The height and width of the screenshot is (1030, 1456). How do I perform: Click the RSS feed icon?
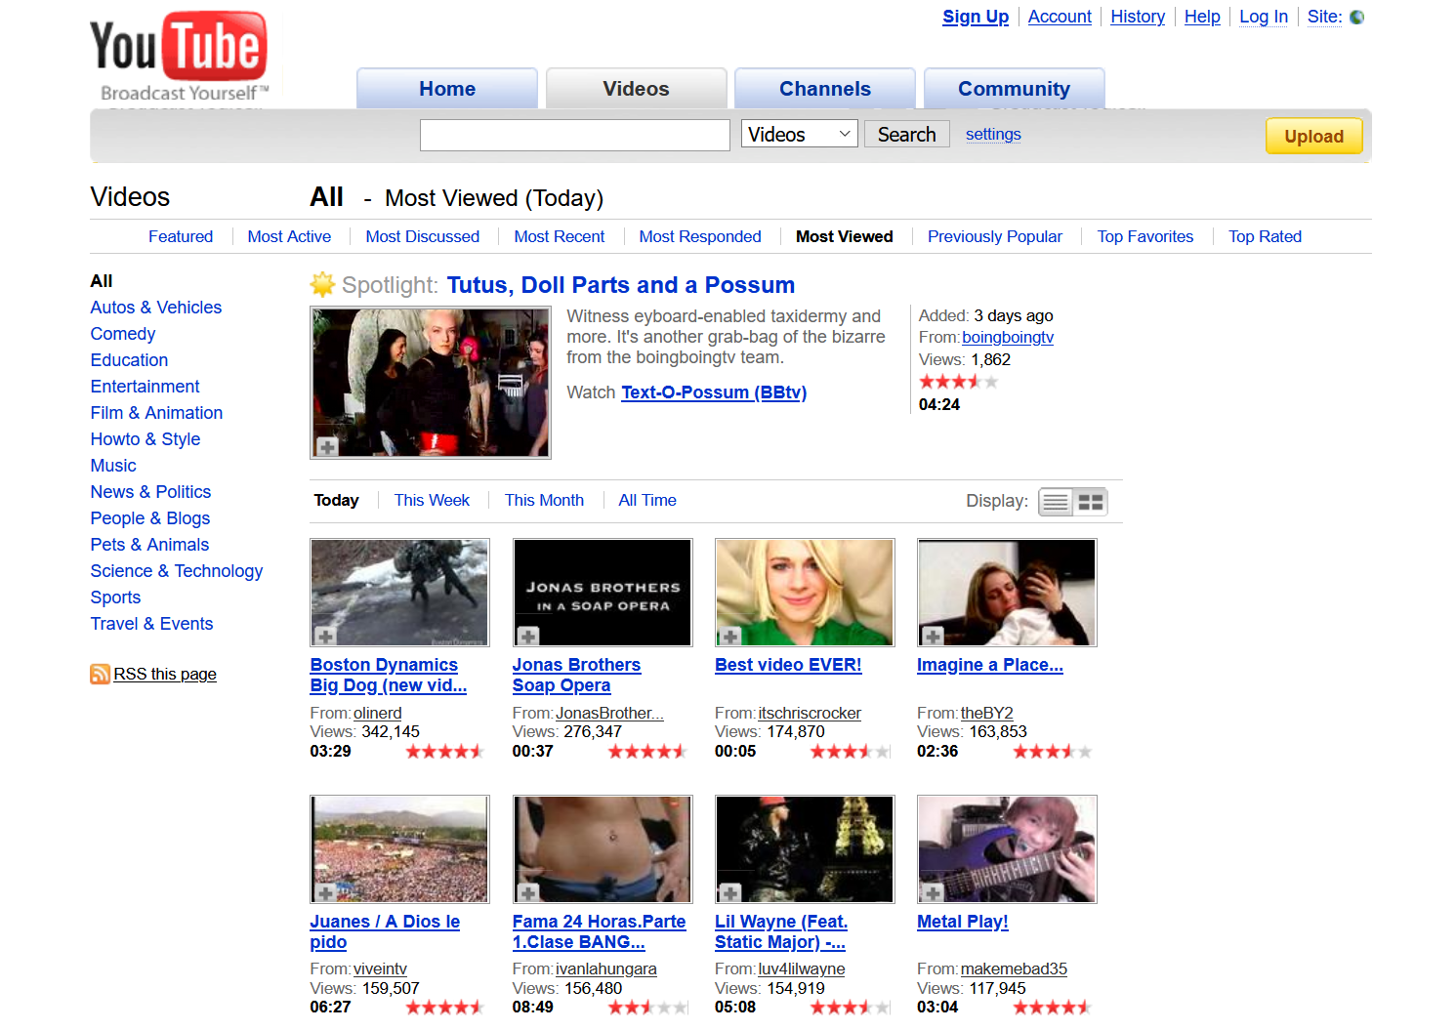tap(100, 674)
